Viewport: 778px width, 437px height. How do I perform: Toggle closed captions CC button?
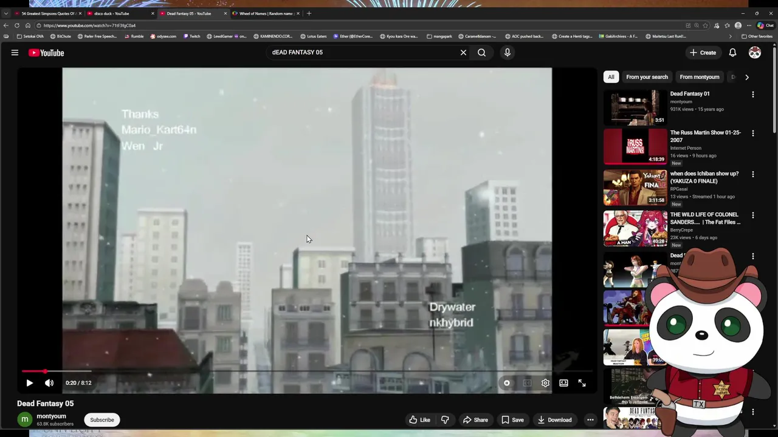pyautogui.click(x=527, y=383)
